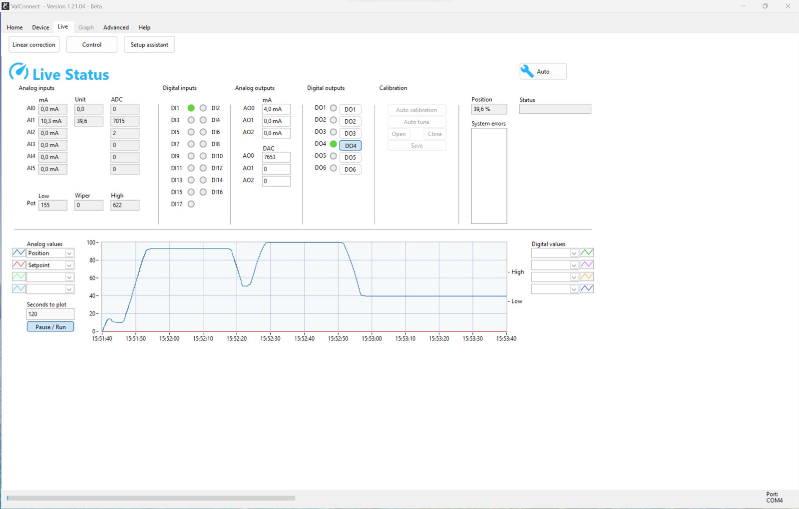This screenshot has height=509, width=799.
Task: Expand the Position analog value dropdown
Action: tap(69, 254)
